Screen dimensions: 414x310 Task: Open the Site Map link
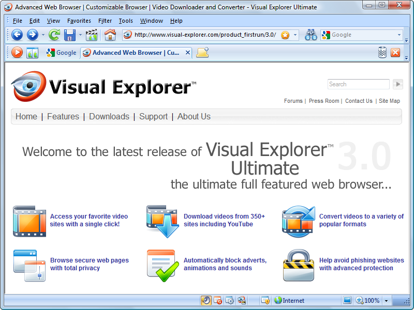coord(390,101)
